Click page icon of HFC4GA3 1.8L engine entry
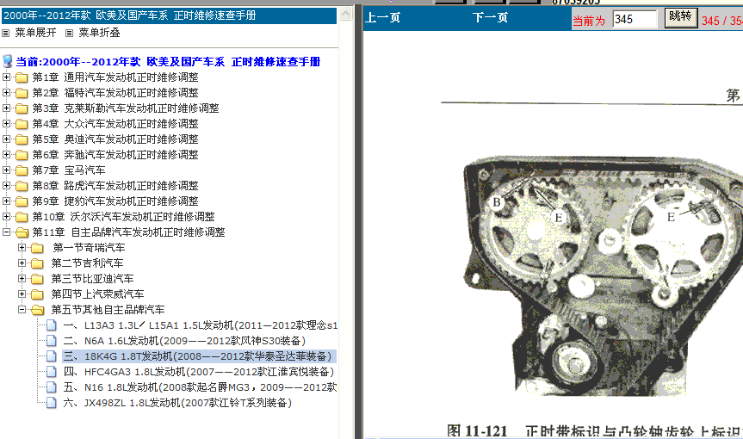The image size is (743, 439). 52,372
